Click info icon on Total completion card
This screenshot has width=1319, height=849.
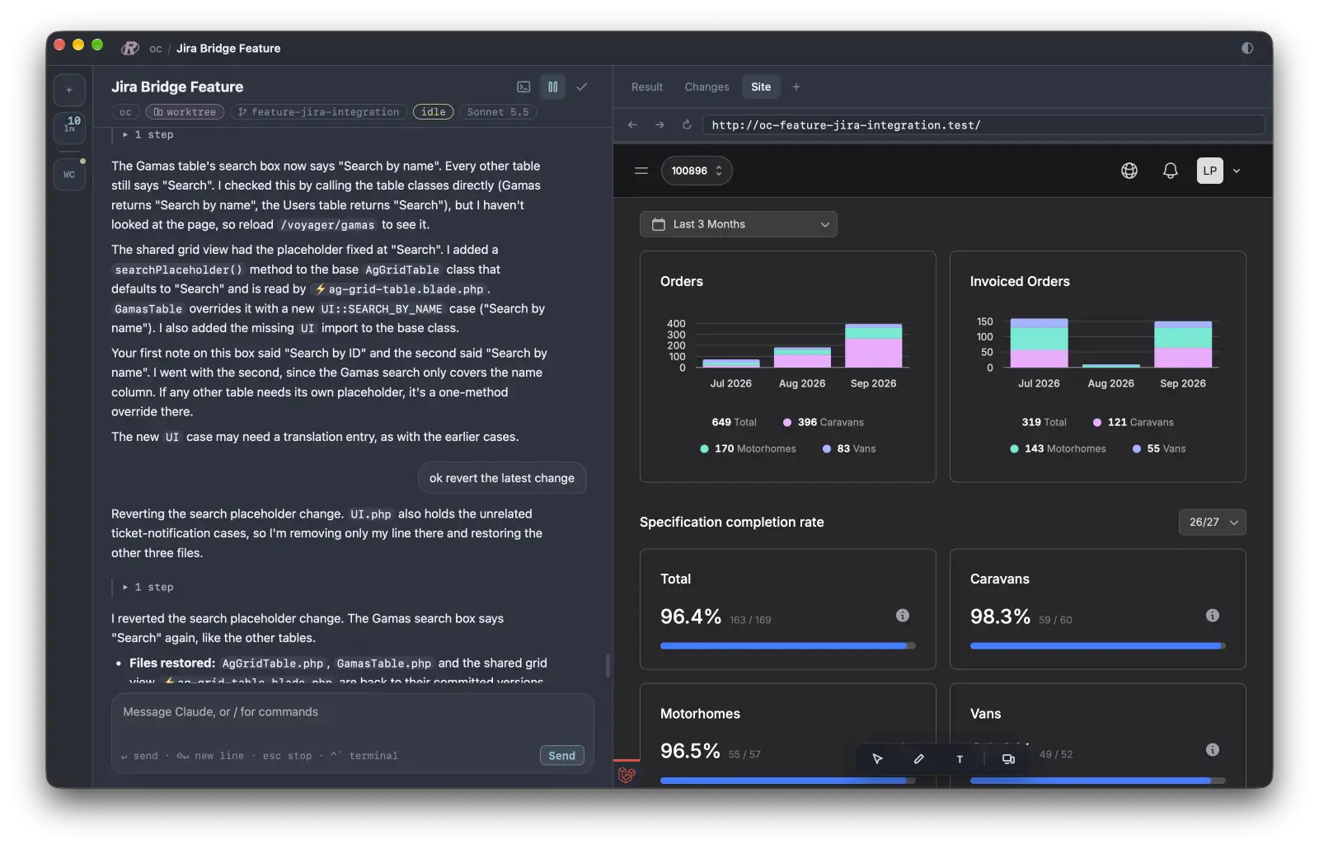903,616
